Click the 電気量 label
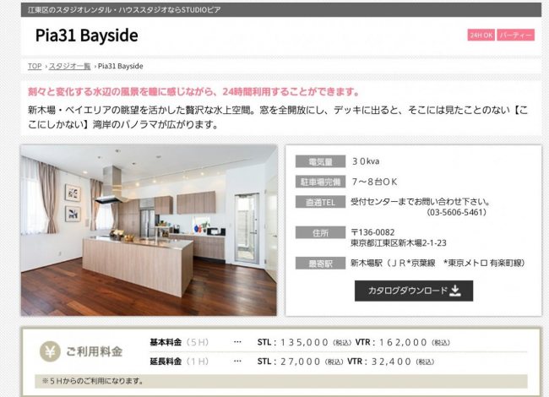Screen dimensions: 549x397 320,161
